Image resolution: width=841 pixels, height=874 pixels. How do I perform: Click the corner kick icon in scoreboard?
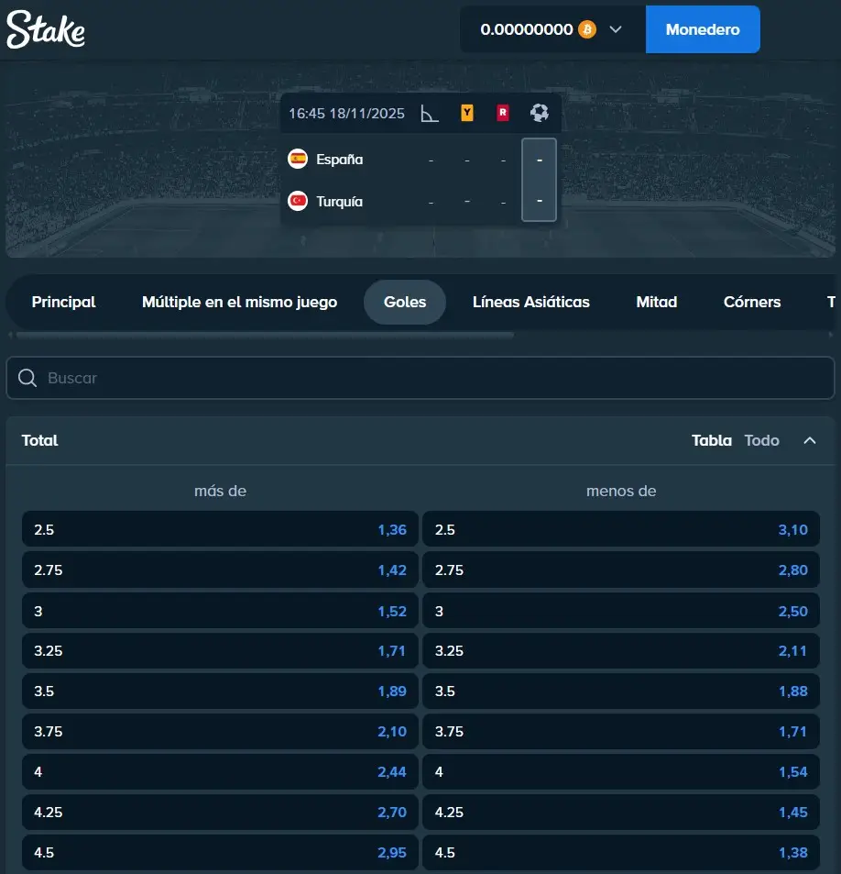coord(429,114)
